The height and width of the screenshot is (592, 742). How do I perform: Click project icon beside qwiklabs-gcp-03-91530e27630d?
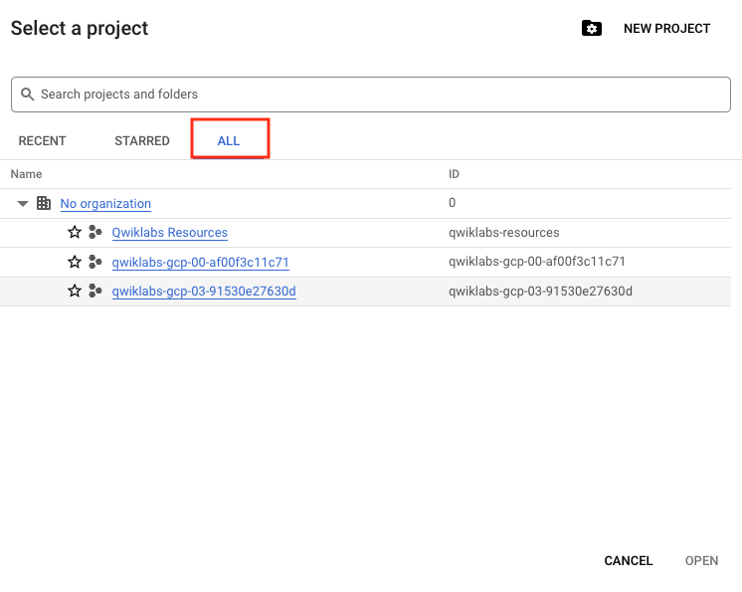click(95, 291)
